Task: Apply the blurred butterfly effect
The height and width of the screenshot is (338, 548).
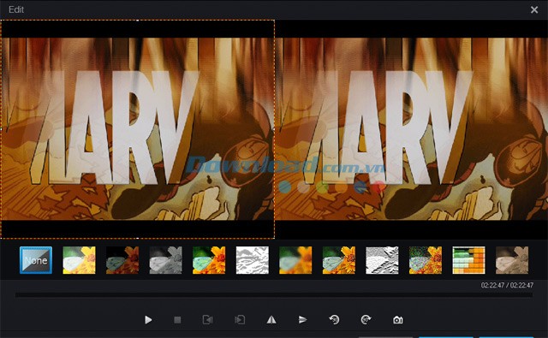Action: coord(295,260)
